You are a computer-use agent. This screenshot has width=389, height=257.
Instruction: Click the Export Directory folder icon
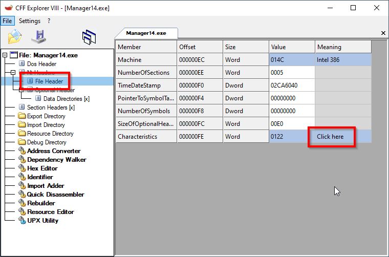click(x=22, y=116)
